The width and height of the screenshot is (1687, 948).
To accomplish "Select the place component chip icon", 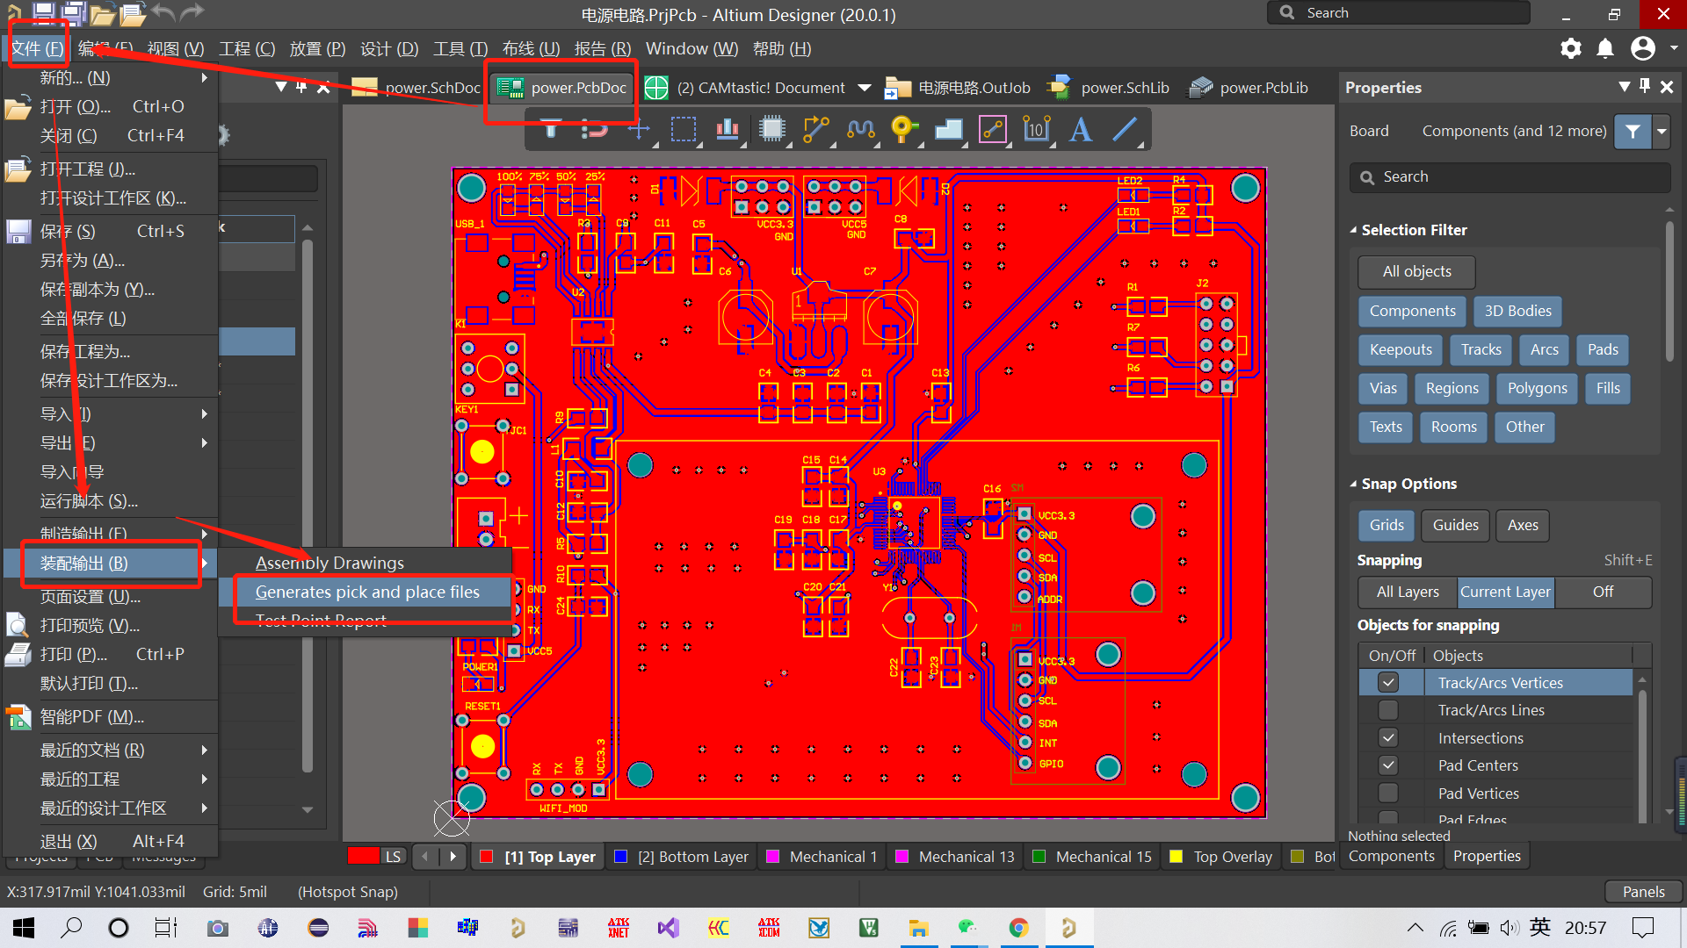I will coord(771,130).
